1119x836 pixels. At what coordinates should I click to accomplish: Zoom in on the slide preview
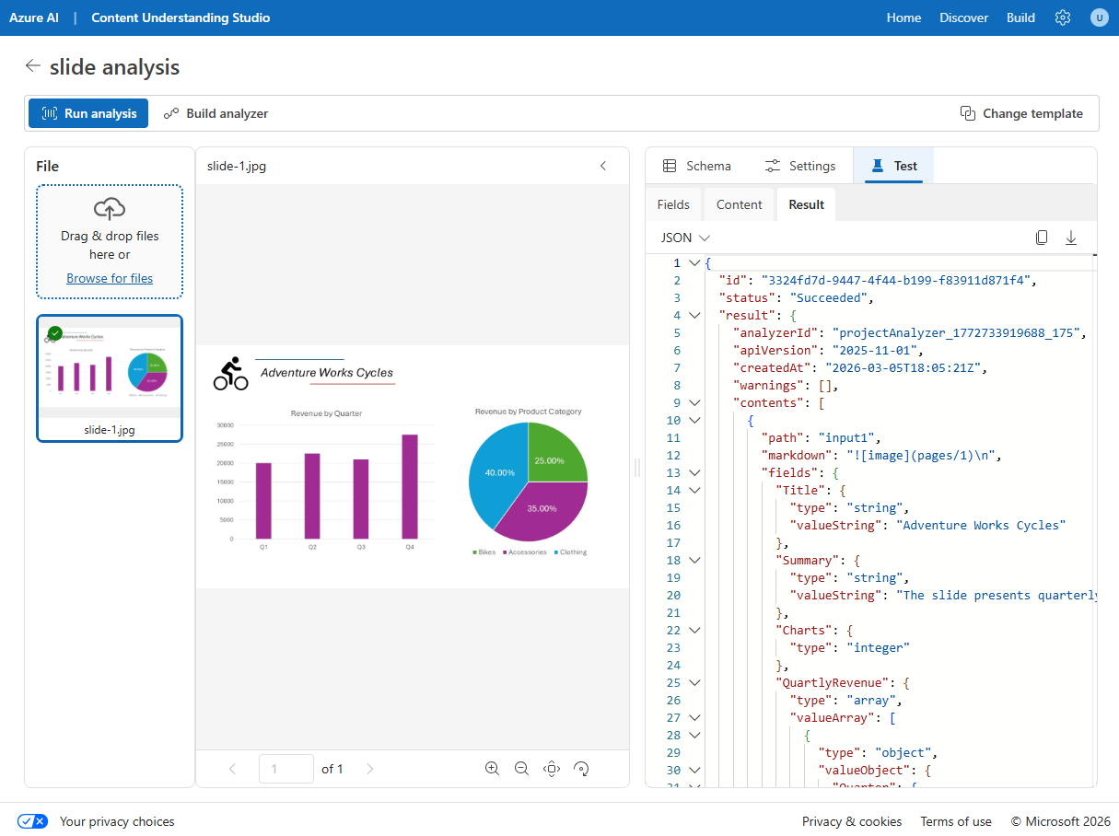492,768
